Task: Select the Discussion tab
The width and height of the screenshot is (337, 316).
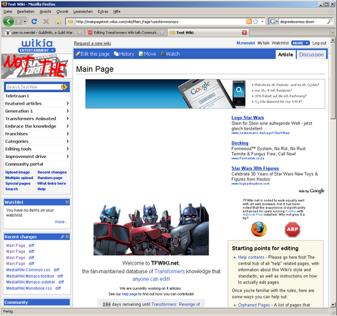Action: pos(311,55)
